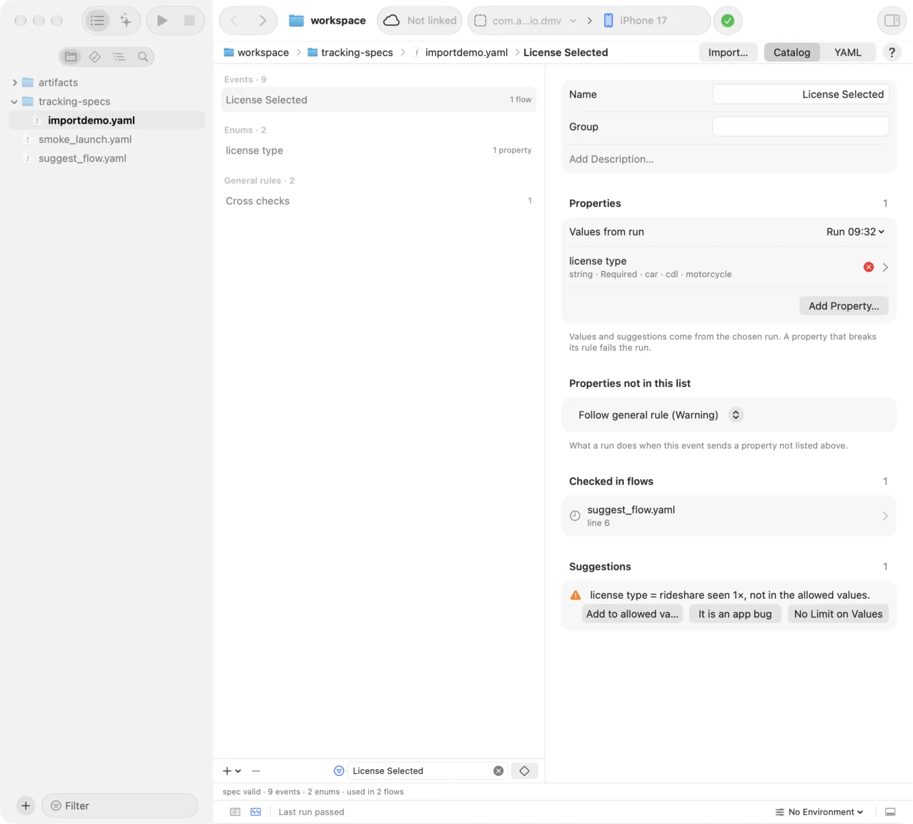Expand the license type property chevron

[885, 267]
